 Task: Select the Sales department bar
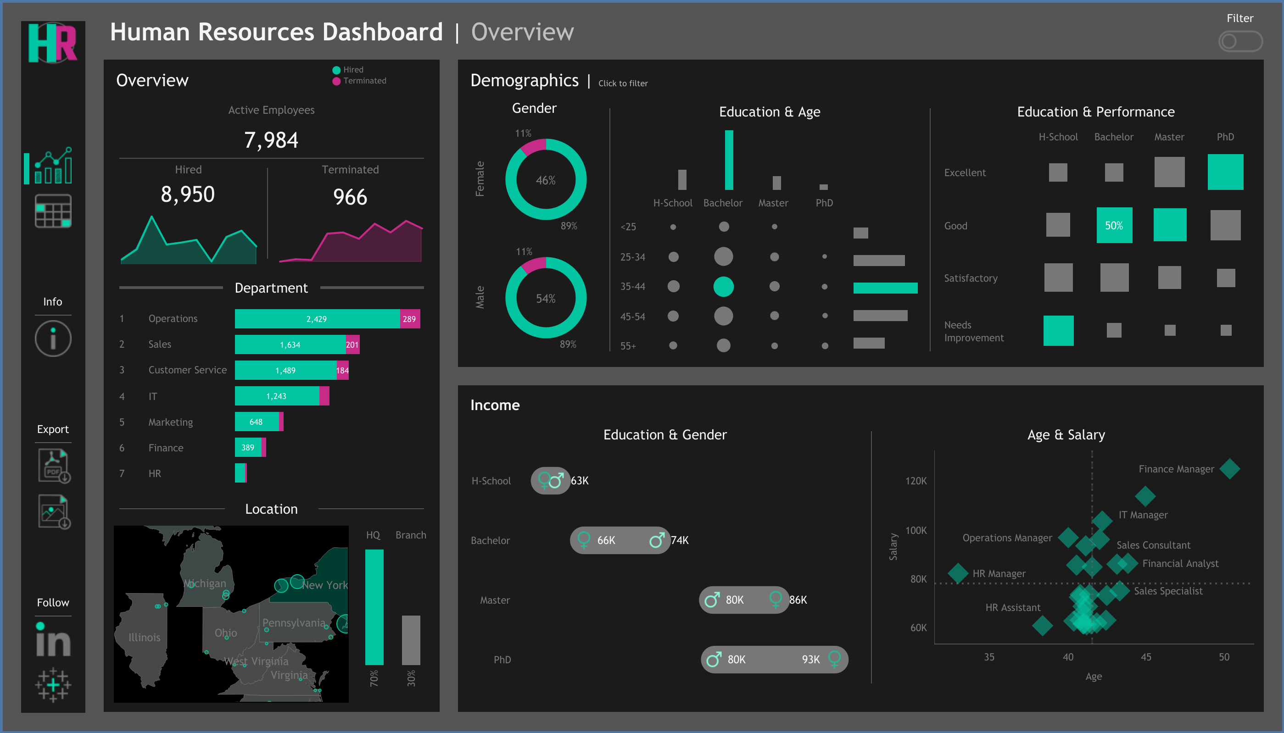(297, 344)
